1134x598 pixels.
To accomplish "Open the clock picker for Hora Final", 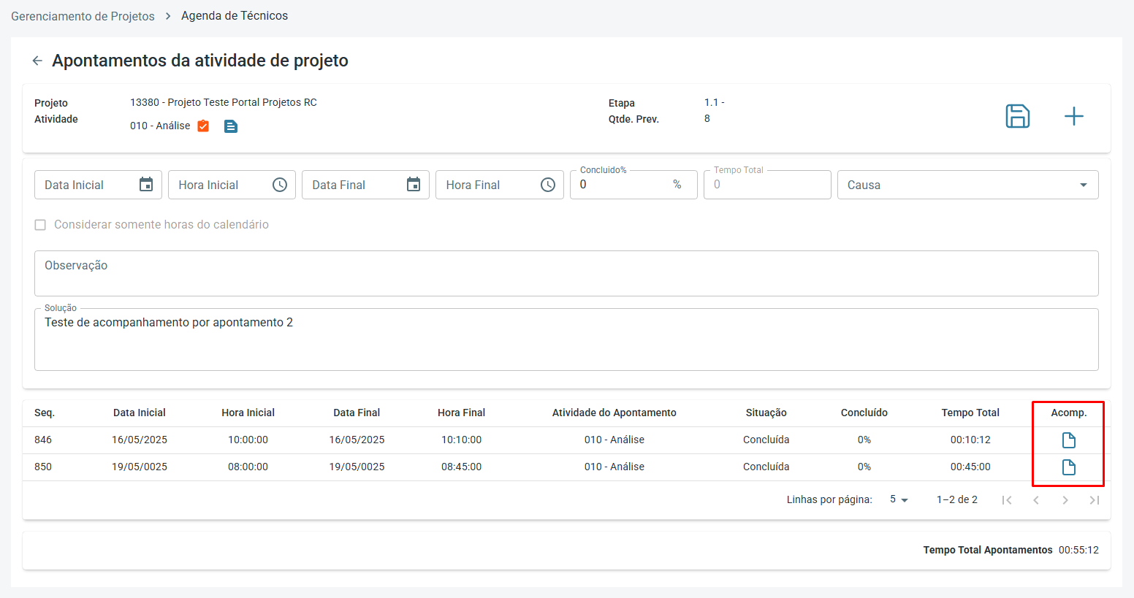I will (x=548, y=185).
